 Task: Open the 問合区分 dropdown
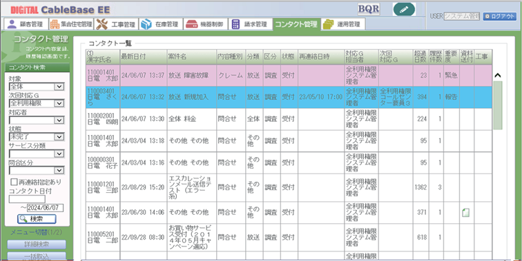[37, 170]
